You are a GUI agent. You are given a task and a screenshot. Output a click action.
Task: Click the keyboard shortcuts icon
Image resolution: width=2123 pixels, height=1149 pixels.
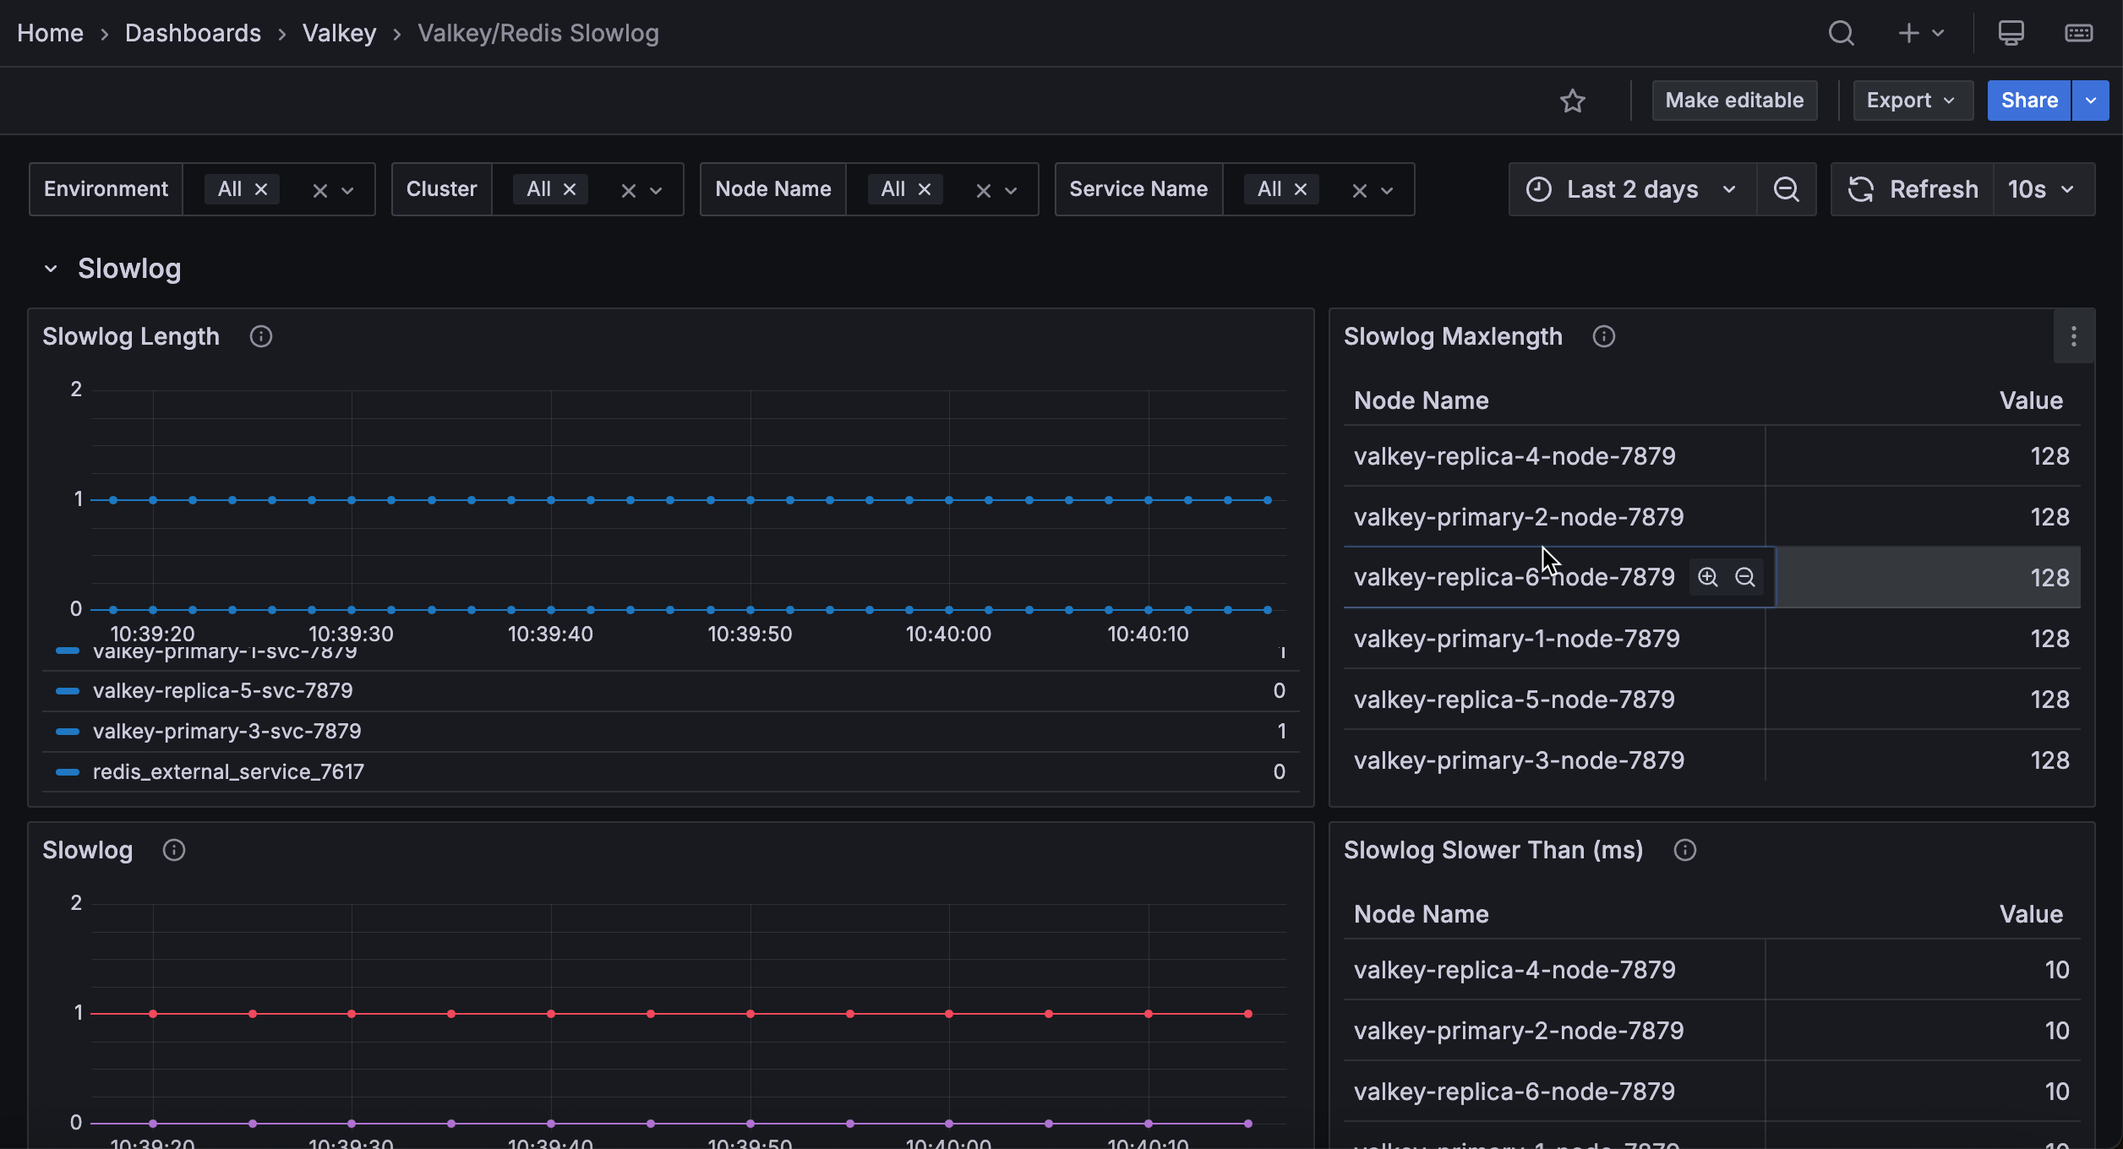pyautogui.click(x=2078, y=33)
